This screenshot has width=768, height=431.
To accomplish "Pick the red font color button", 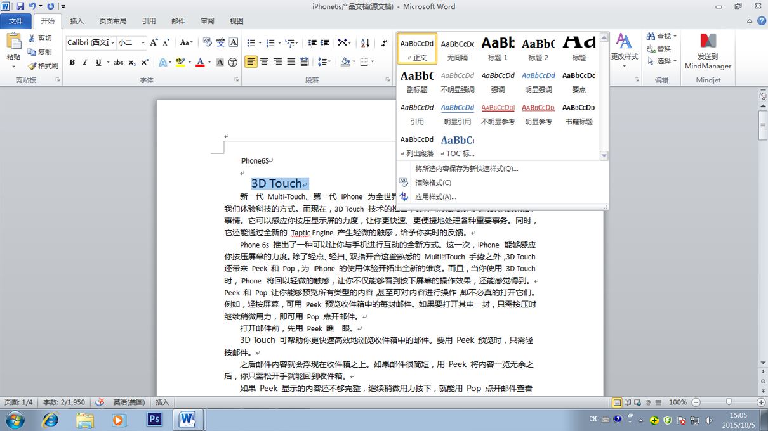I will point(200,62).
